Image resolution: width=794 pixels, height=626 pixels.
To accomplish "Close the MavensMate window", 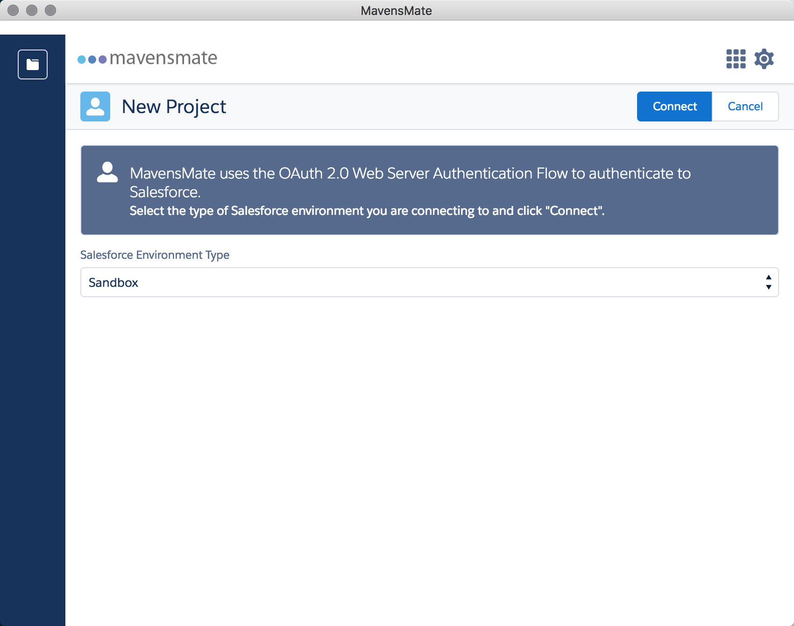I will pos(13,10).
